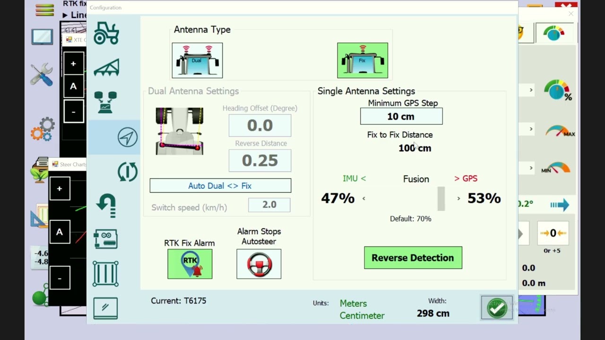Image resolution: width=605 pixels, height=340 pixels.
Task: Open the data sources tab in sidebar
Action: (105, 102)
